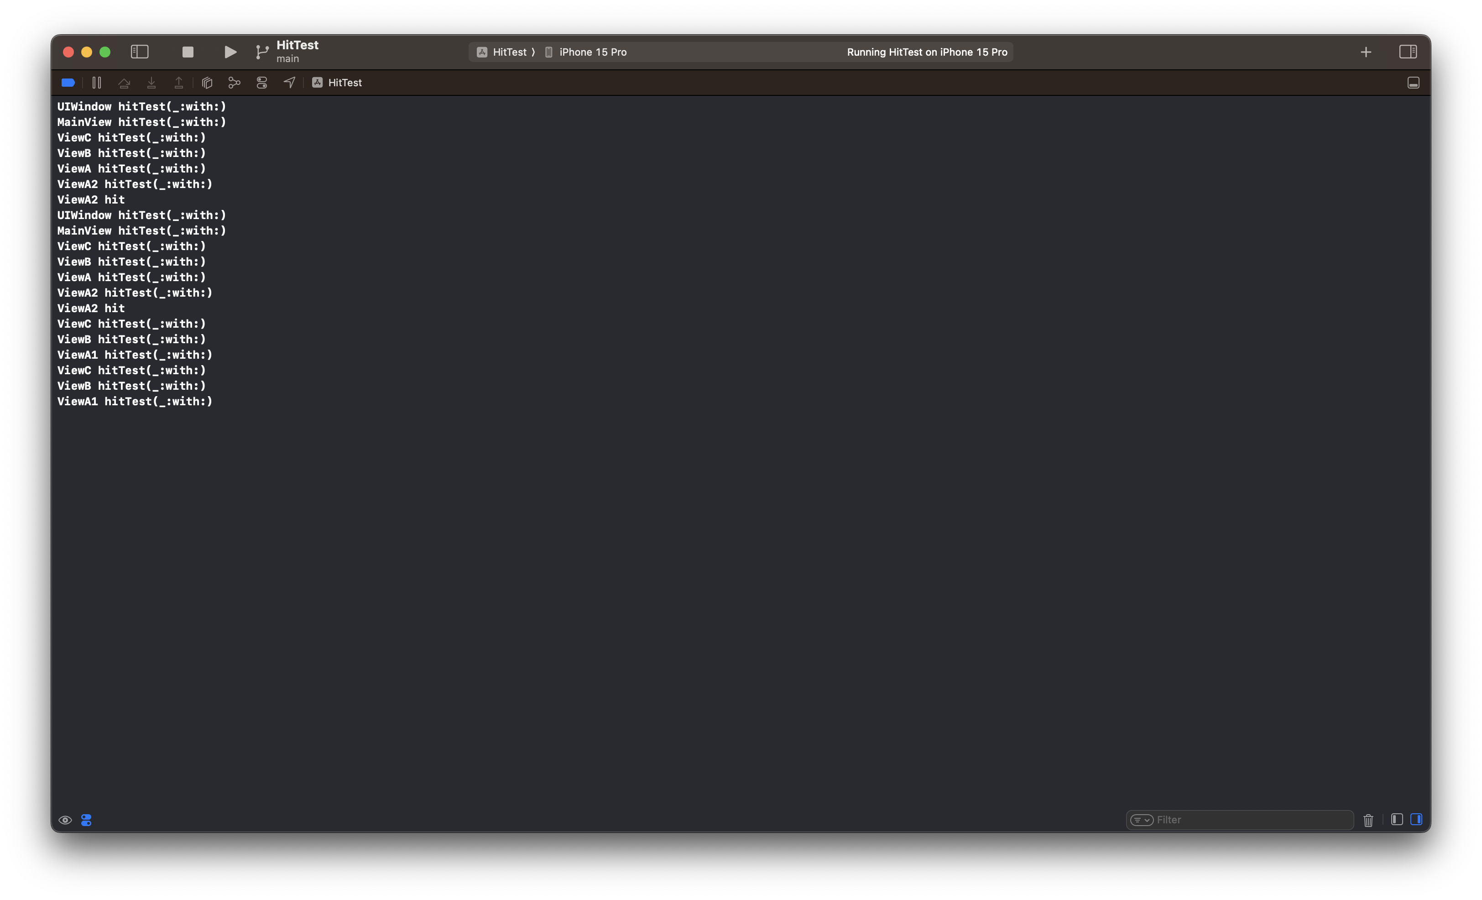
Task: Open Debug Memory Graph
Action: [235, 83]
